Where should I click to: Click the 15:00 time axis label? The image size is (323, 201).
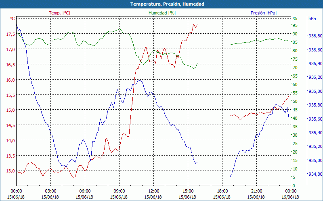(188, 191)
